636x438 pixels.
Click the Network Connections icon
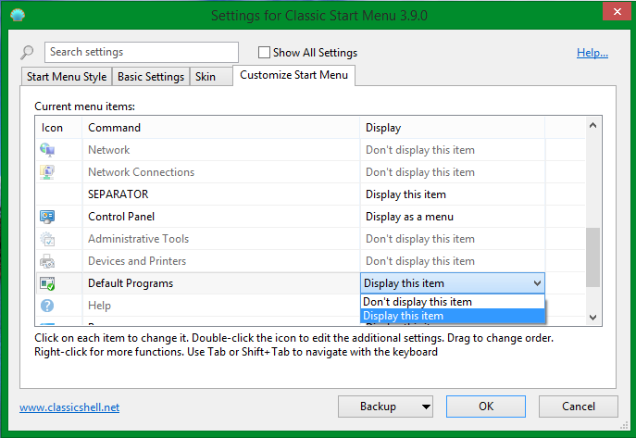coord(48,172)
